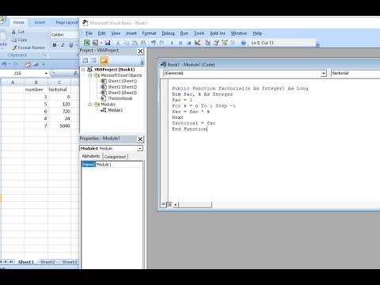Close the Properties - Module1 pane
Viewport: 380px width, 285px height.
pos(140,139)
